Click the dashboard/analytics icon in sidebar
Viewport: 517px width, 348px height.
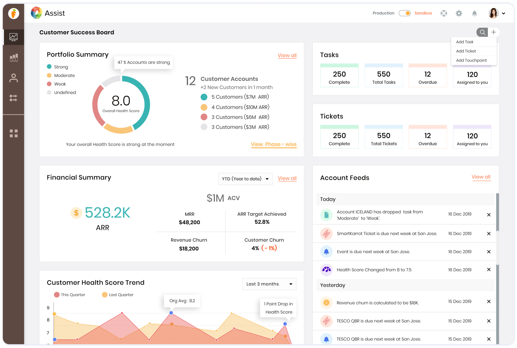coord(13,37)
